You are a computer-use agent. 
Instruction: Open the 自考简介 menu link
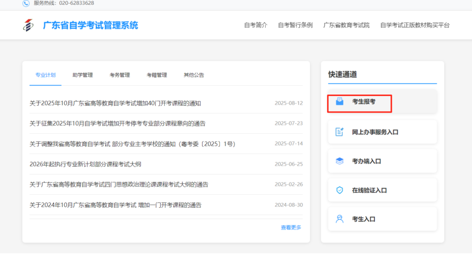[254, 25]
